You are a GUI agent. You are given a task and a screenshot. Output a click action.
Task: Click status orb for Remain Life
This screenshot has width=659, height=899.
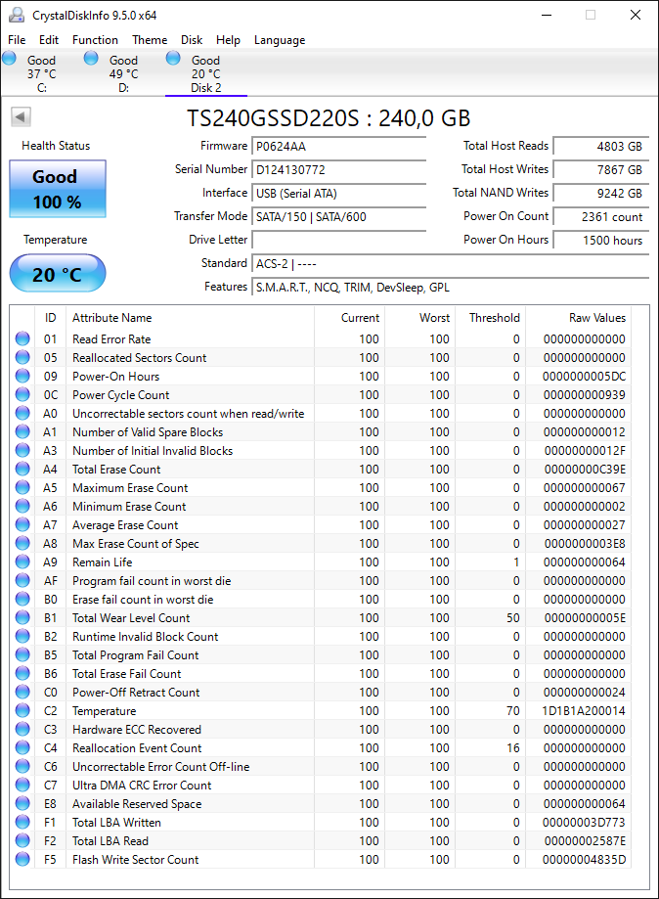click(x=22, y=562)
